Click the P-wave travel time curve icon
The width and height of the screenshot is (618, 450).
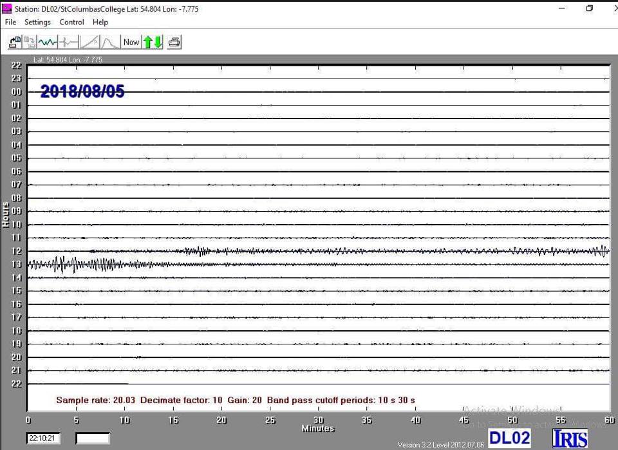pyautogui.click(x=89, y=42)
